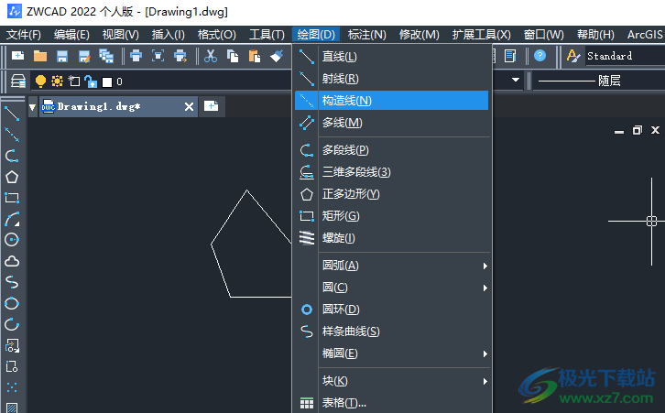This screenshot has width=665, height=413.
Task: Toggle layer 0 on/off light bulb
Action: tap(40, 81)
